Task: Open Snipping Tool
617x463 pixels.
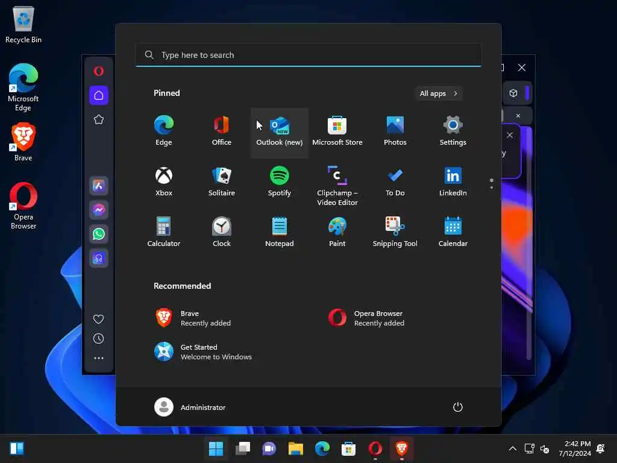Action: point(395,232)
